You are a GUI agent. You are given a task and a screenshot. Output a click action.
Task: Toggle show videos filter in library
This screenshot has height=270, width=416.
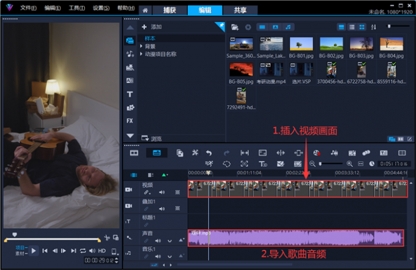(262, 27)
